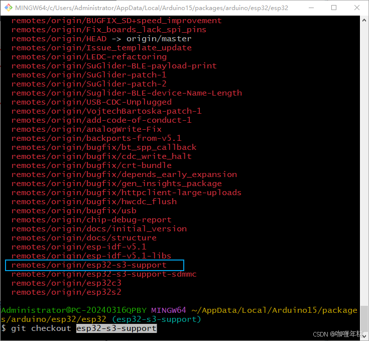Image resolution: width=369 pixels, height=341 pixels.
Task: Click the git checkout command text
Action: (x=41, y=328)
